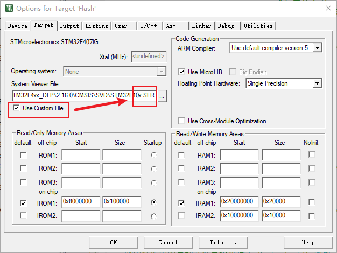
Task: Click the IROM1 Start address field
Action: (81, 203)
